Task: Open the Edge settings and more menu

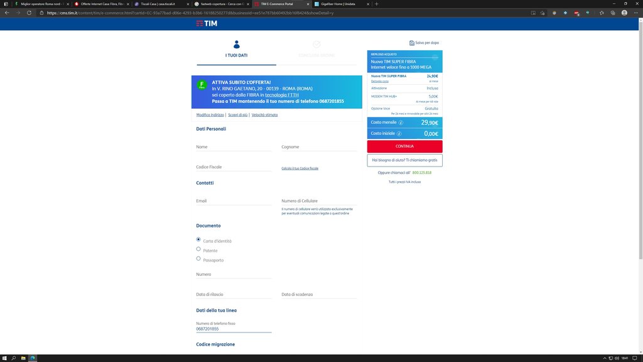Action: (635, 13)
